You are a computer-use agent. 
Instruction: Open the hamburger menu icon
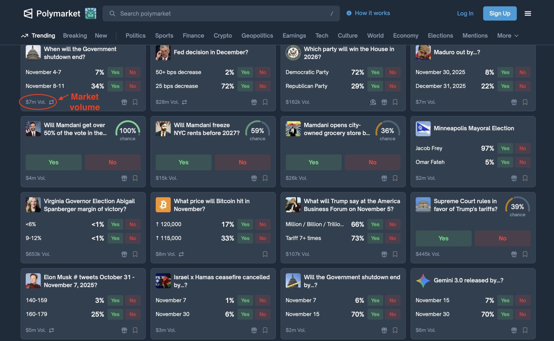(x=528, y=14)
